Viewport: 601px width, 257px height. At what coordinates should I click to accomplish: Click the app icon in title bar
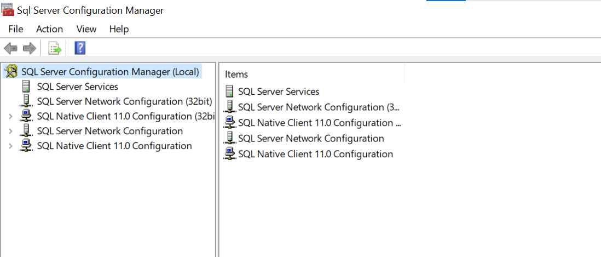click(8, 10)
